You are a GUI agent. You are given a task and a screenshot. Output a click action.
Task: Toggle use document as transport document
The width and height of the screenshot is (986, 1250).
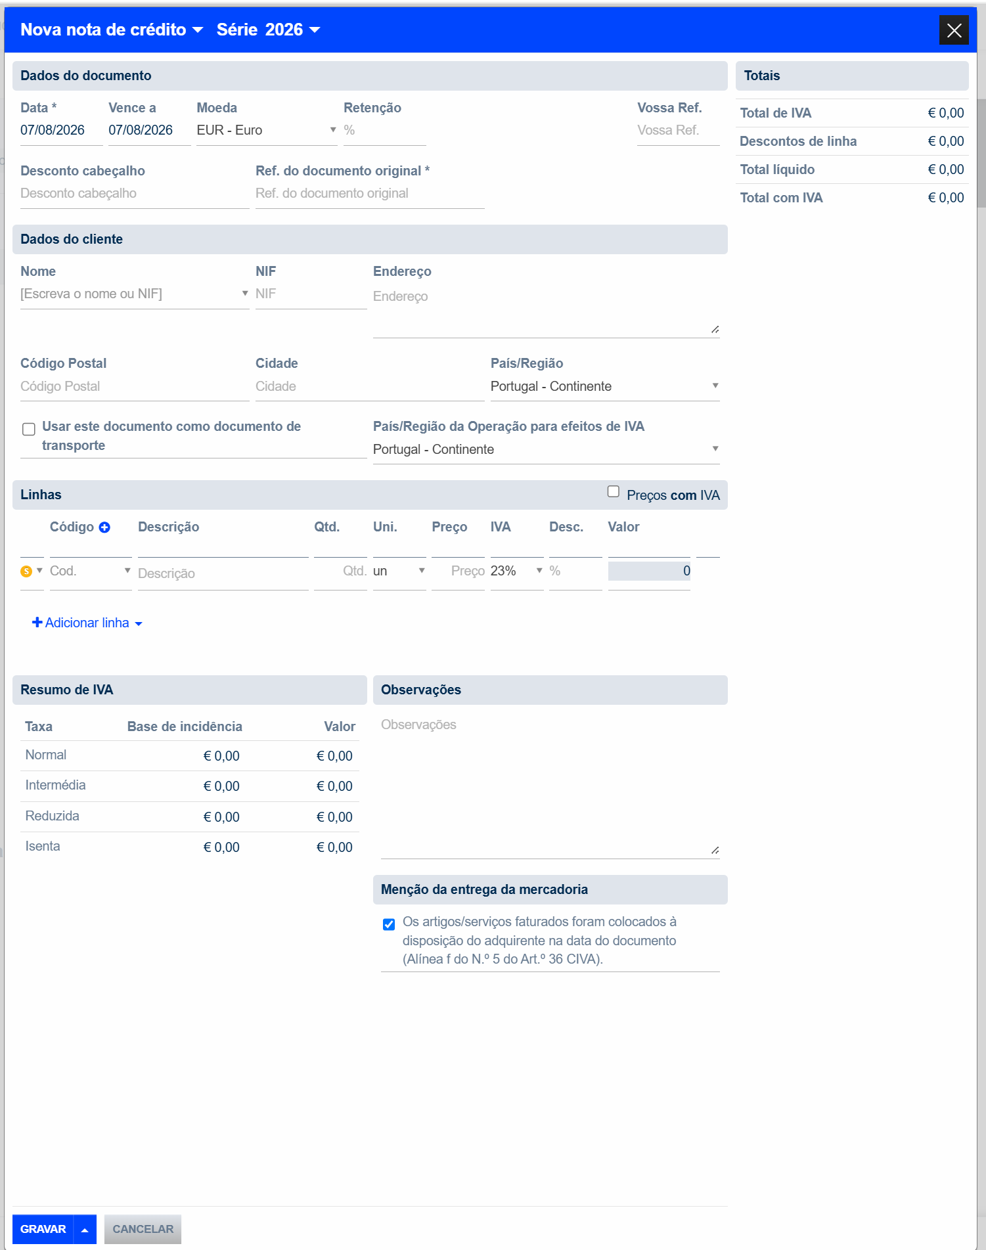coord(29,429)
